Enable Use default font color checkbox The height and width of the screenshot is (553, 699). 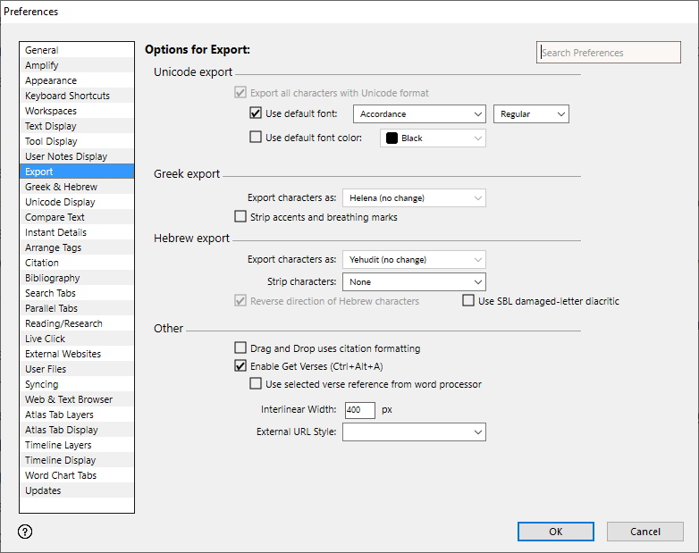click(256, 138)
